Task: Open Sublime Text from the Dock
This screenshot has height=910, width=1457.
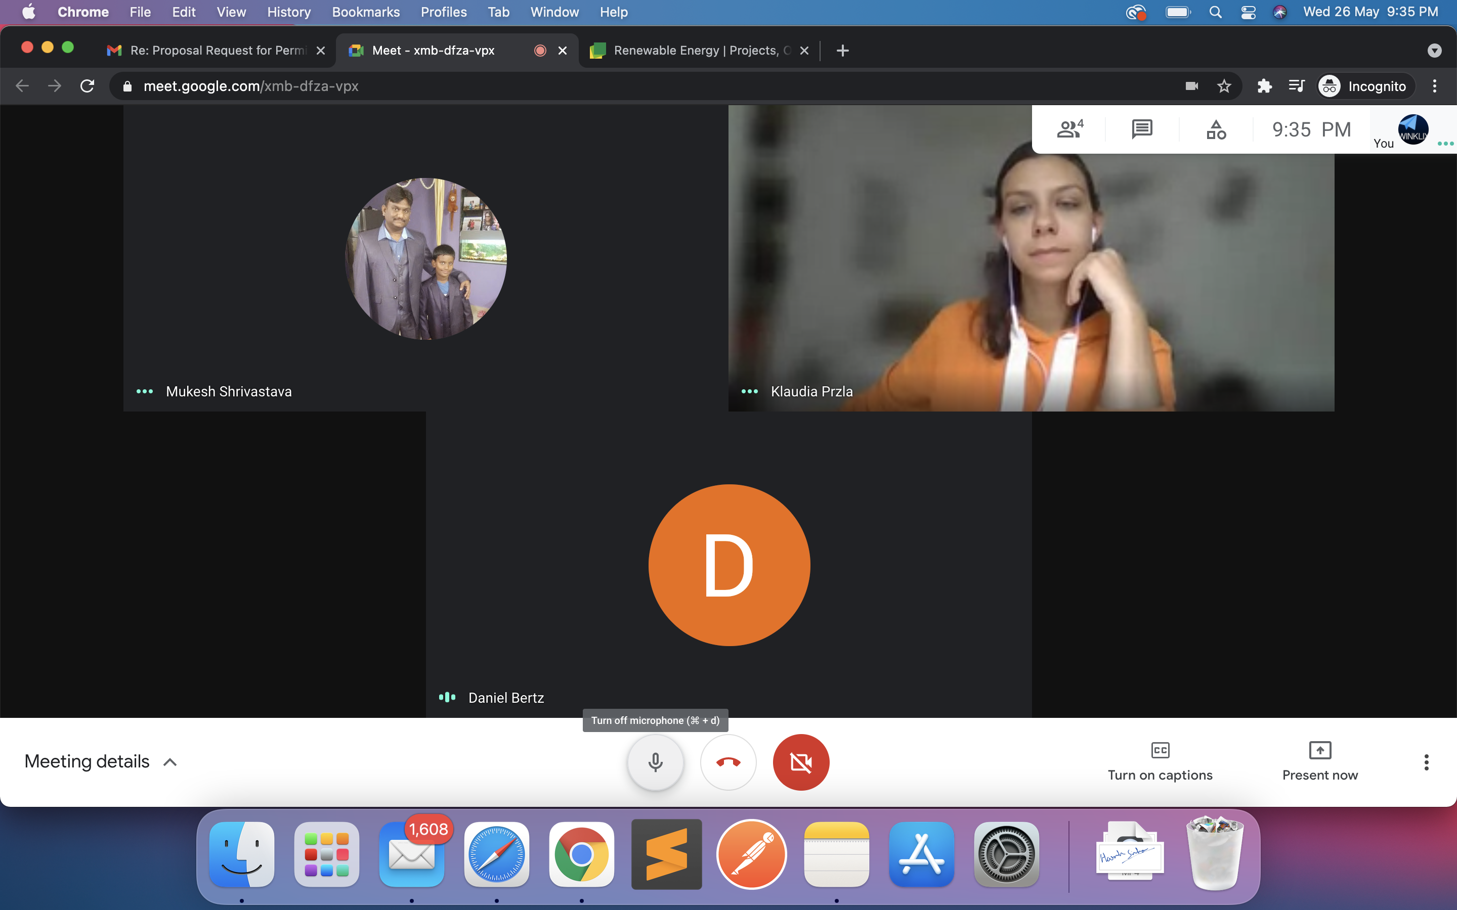Action: [666, 854]
